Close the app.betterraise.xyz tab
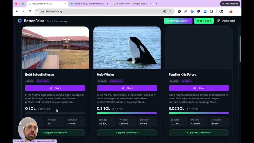Image resolution: width=254 pixels, height=143 pixels. coord(65,3)
